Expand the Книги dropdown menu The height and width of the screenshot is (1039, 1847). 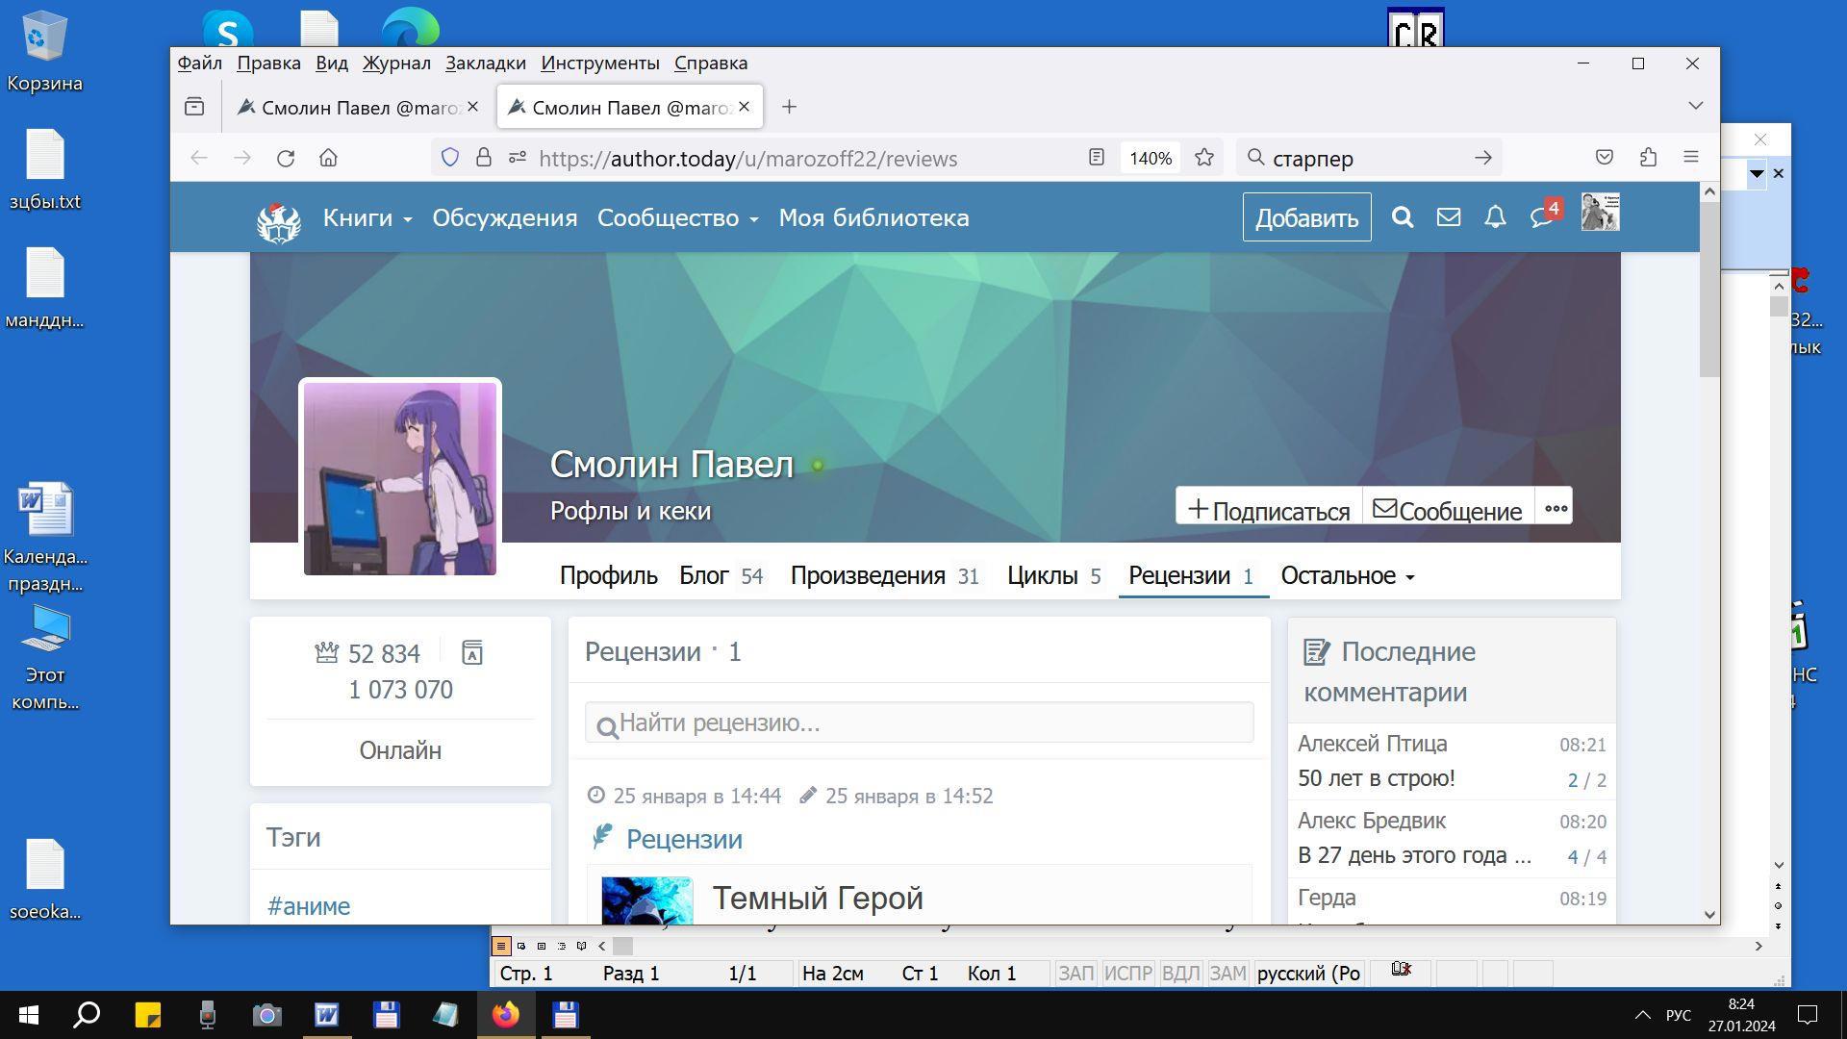[x=367, y=218]
